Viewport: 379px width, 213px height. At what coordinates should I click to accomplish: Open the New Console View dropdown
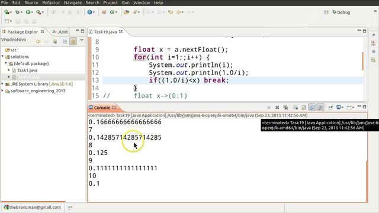click(353, 108)
